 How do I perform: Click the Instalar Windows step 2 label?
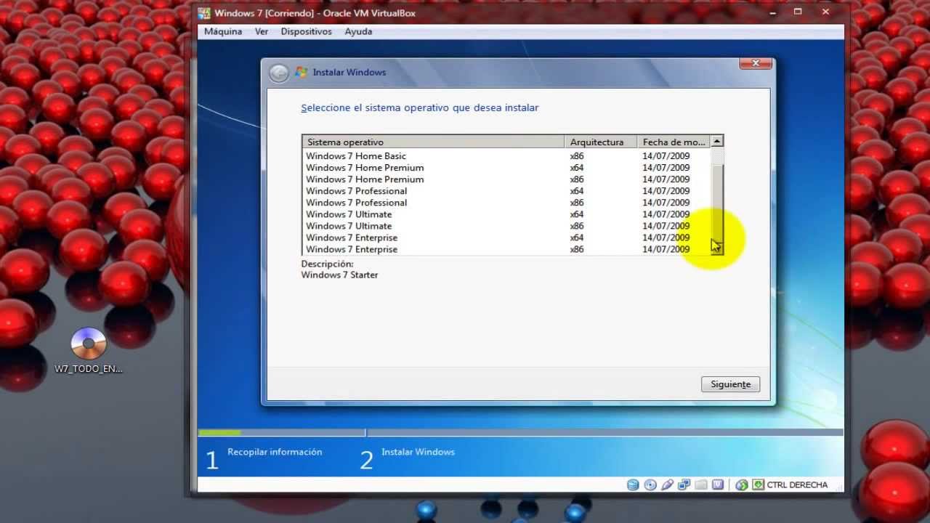click(x=418, y=452)
